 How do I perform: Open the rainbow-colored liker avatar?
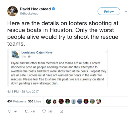click(86, 101)
